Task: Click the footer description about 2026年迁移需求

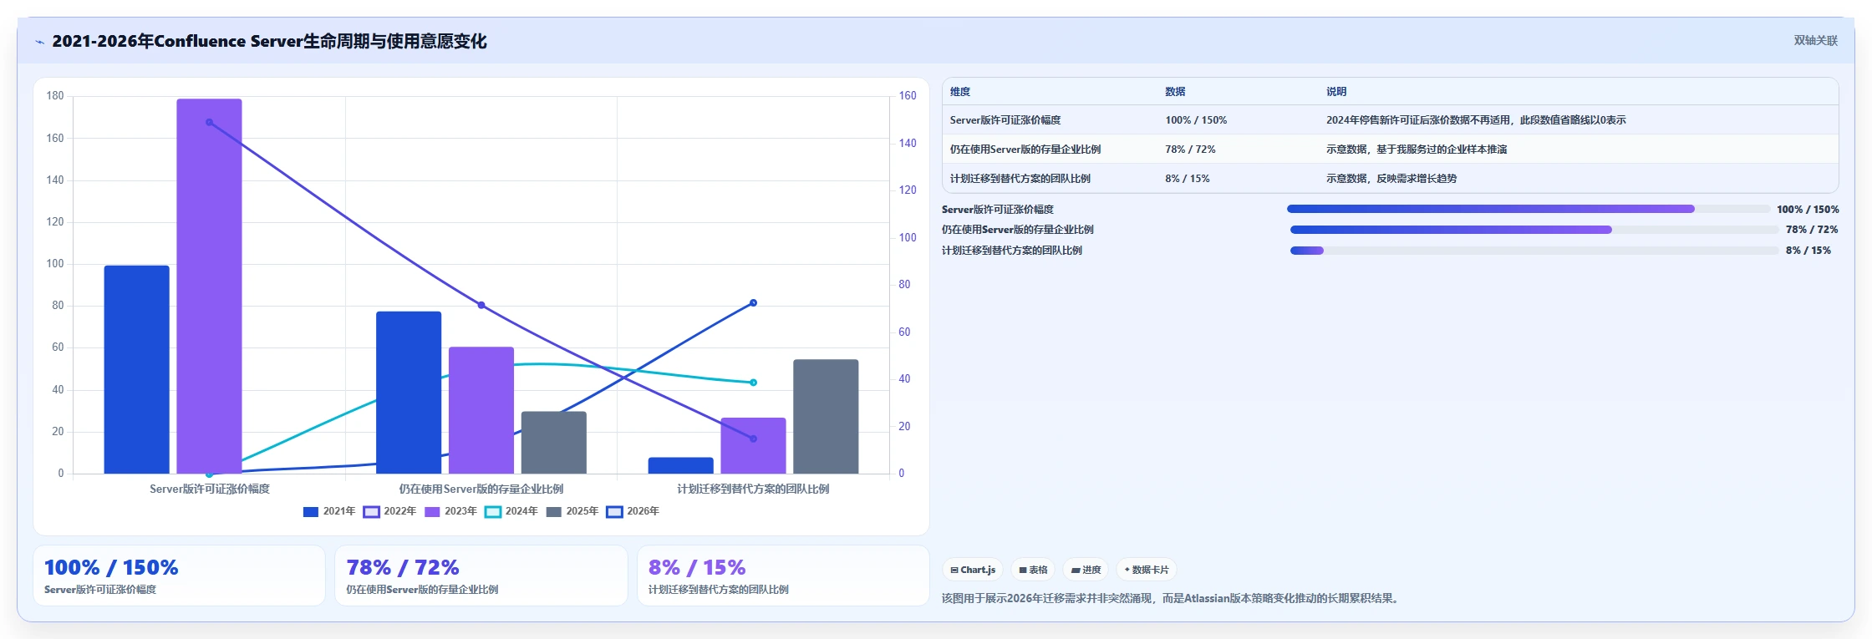Action: click(1172, 598)
